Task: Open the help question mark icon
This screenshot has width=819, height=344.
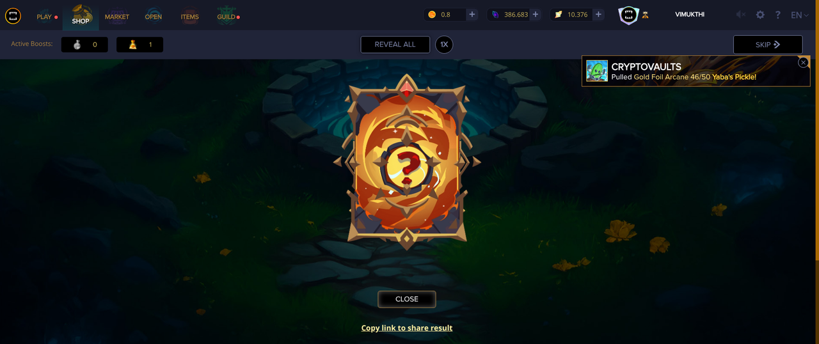Action: point(777,15)
